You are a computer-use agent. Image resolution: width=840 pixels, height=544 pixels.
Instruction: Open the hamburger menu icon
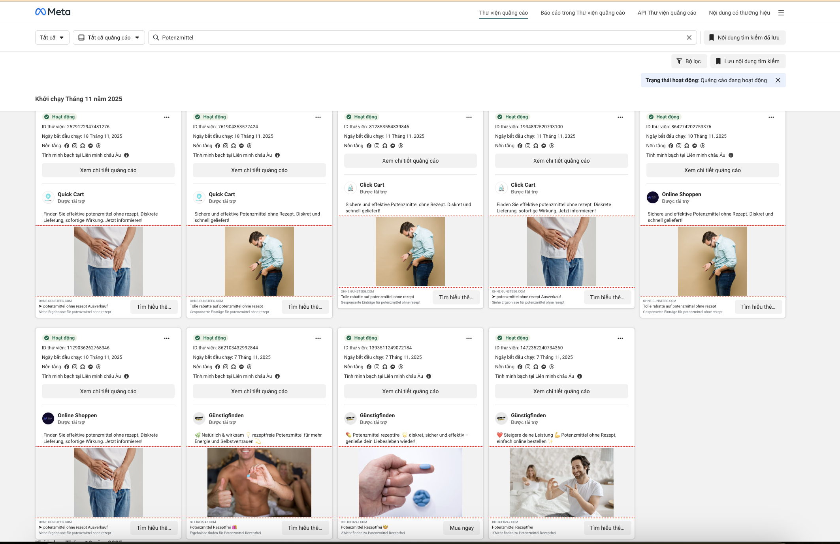coord(781,13)
